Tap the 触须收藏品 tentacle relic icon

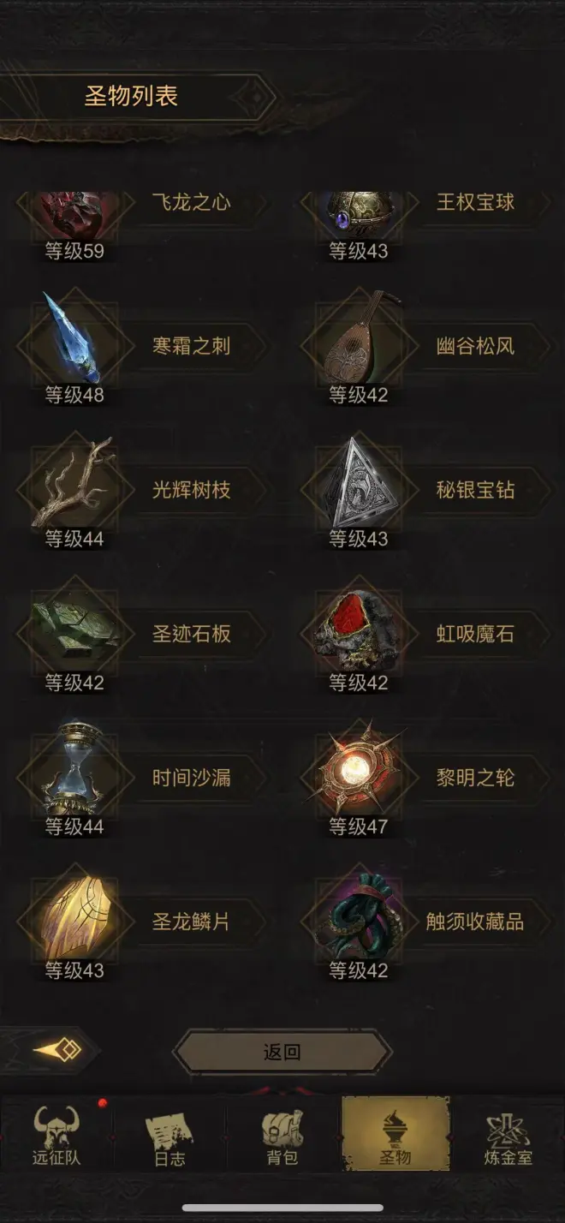360,916
